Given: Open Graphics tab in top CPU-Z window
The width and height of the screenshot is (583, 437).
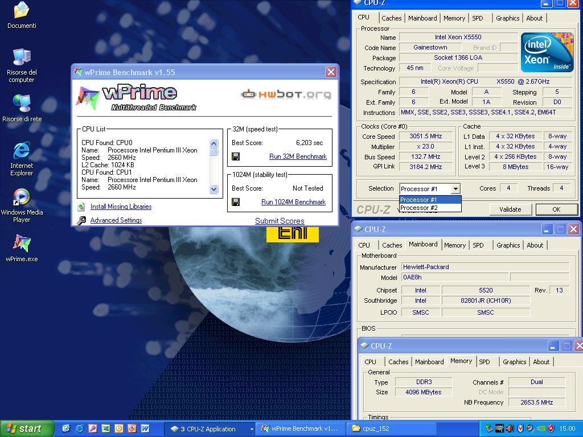Looking at the screenshot, I should 507,18.
